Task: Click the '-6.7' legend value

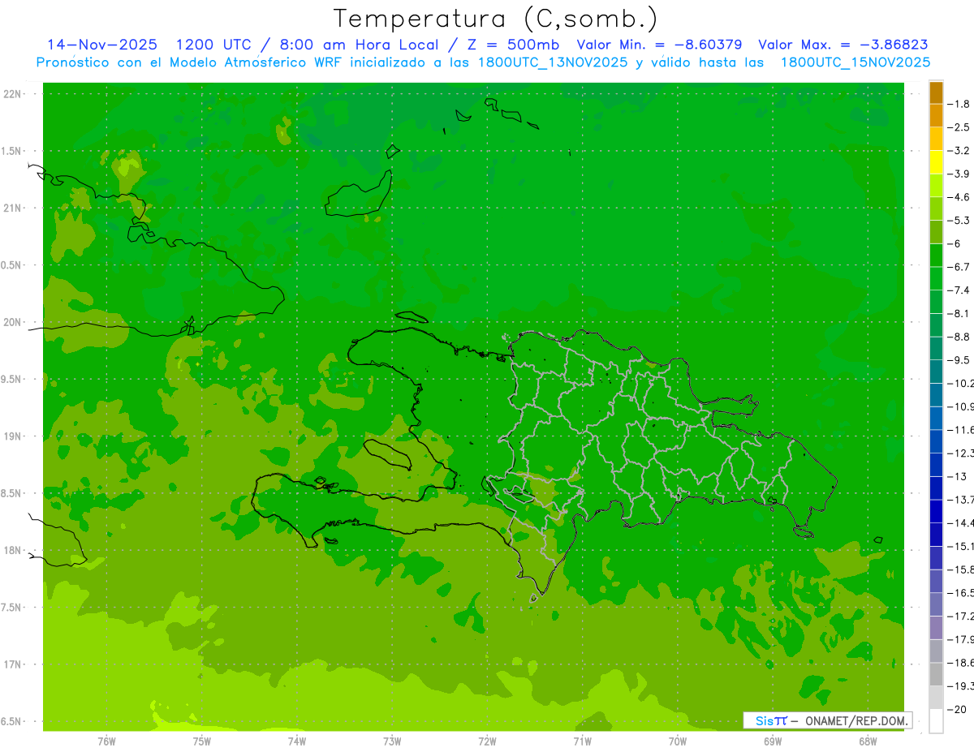Action: click(959, 267)
